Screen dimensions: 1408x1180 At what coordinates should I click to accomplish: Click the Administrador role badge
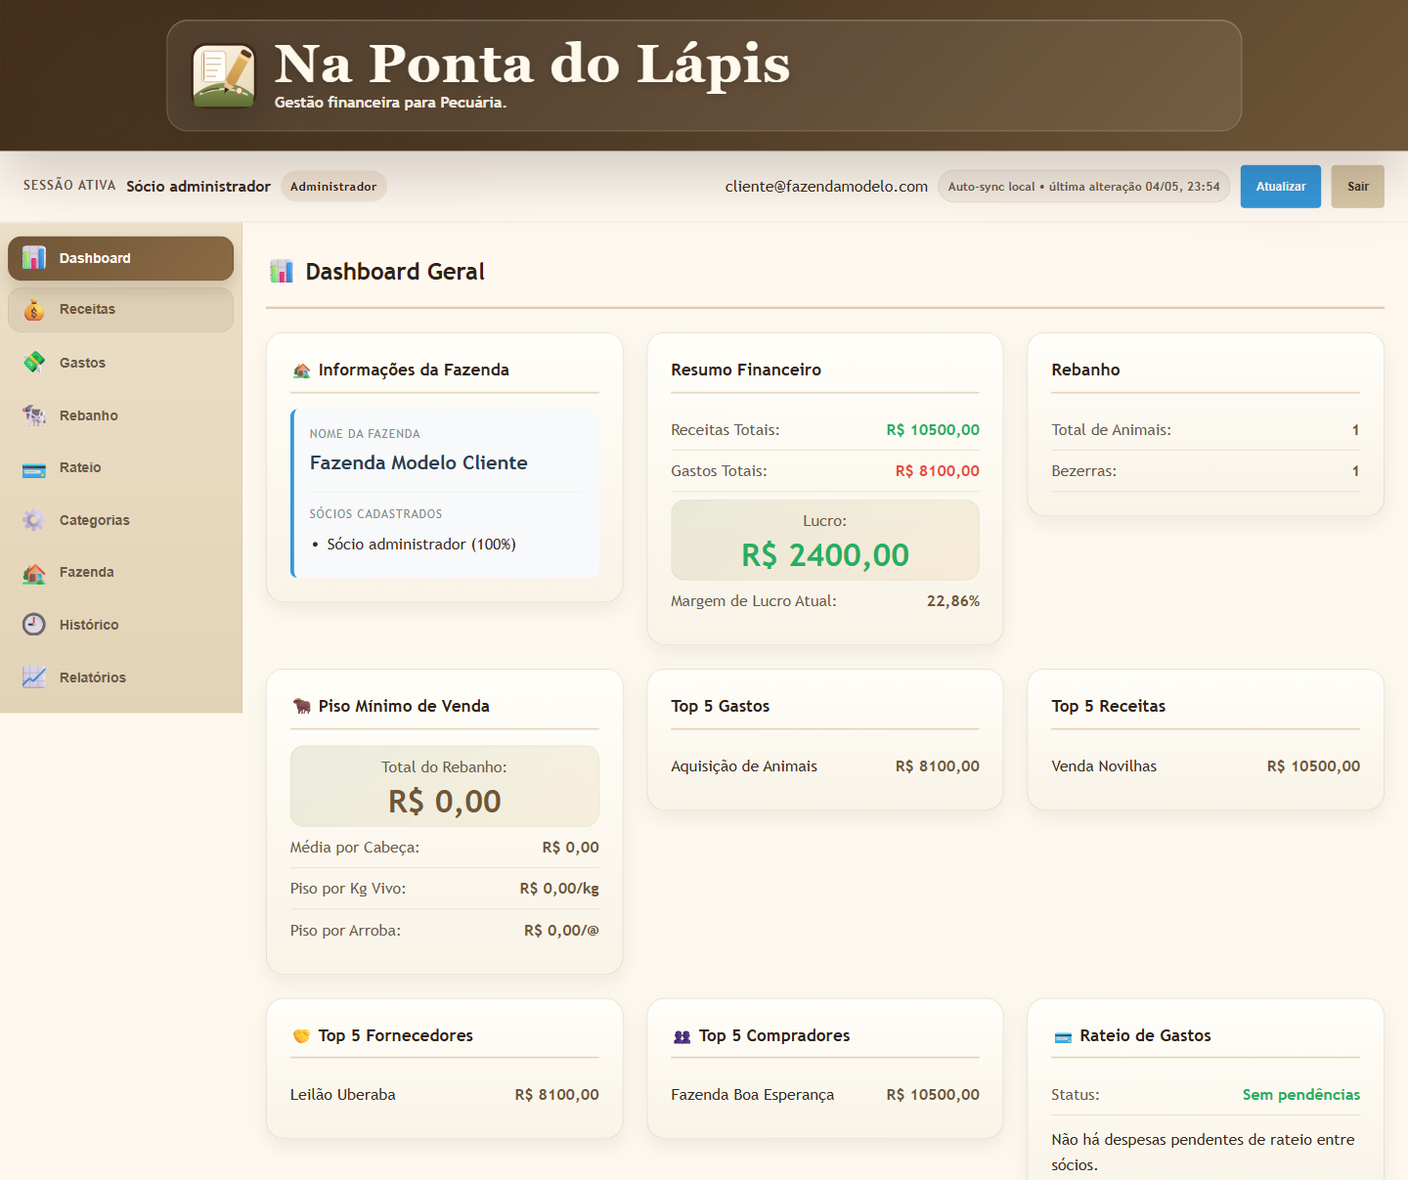[333, 187]
